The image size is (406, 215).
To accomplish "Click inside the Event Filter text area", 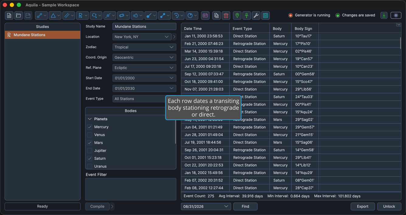I will pyautogui.click(x=131, y=189).
